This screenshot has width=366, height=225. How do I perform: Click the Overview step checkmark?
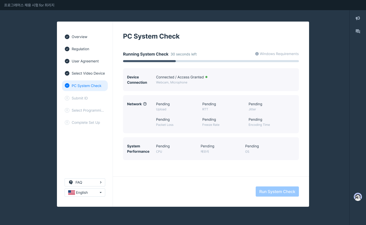[67, 37]
